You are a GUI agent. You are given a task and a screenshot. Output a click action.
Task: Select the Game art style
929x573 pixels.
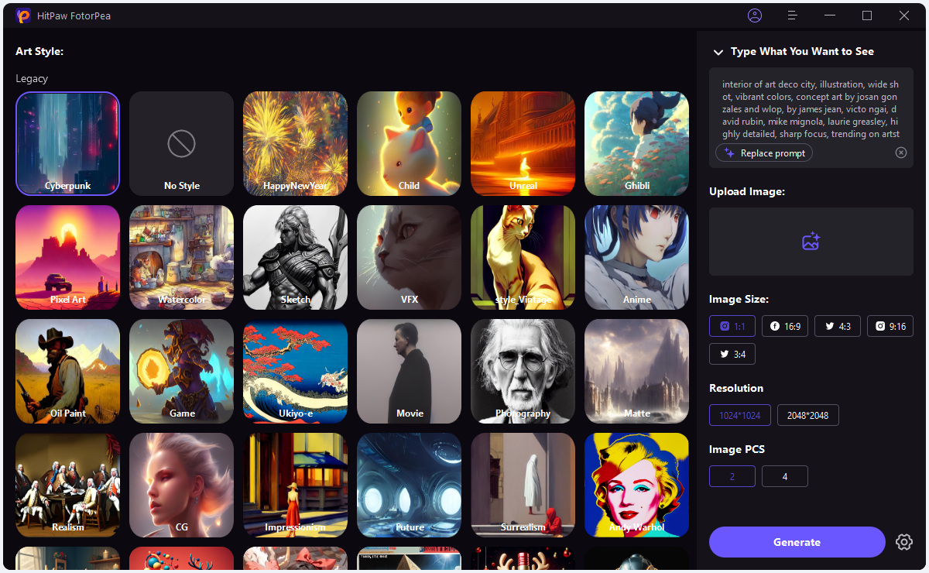click(x=182, y=371)
